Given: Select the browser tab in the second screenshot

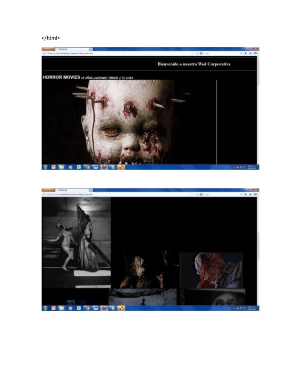Looking at the screenshot, I should 72,190.
